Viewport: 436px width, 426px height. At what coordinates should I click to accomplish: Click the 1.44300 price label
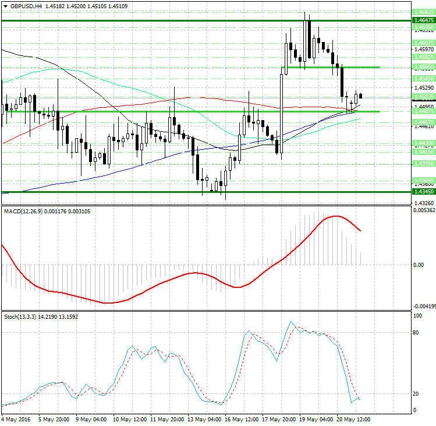pos(423,143)
